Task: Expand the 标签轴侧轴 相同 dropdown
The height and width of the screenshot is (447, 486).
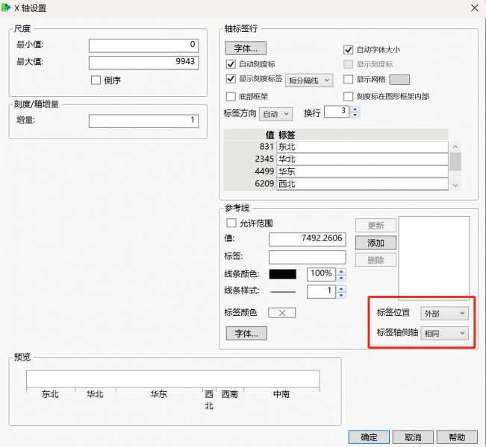Action: click(x=444, y=333)
